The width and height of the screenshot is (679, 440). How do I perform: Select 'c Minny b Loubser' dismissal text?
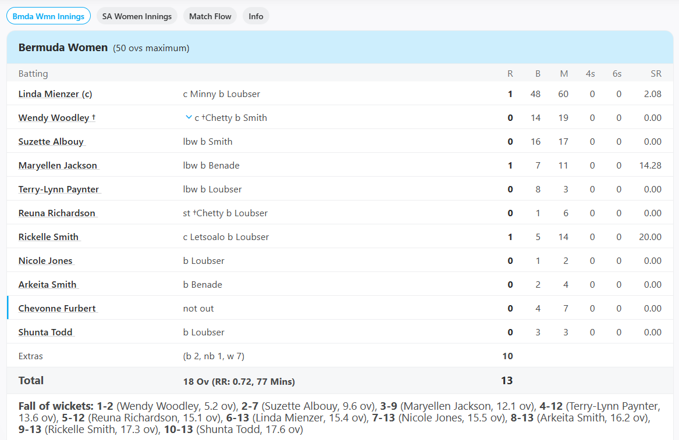coord(221,94)
